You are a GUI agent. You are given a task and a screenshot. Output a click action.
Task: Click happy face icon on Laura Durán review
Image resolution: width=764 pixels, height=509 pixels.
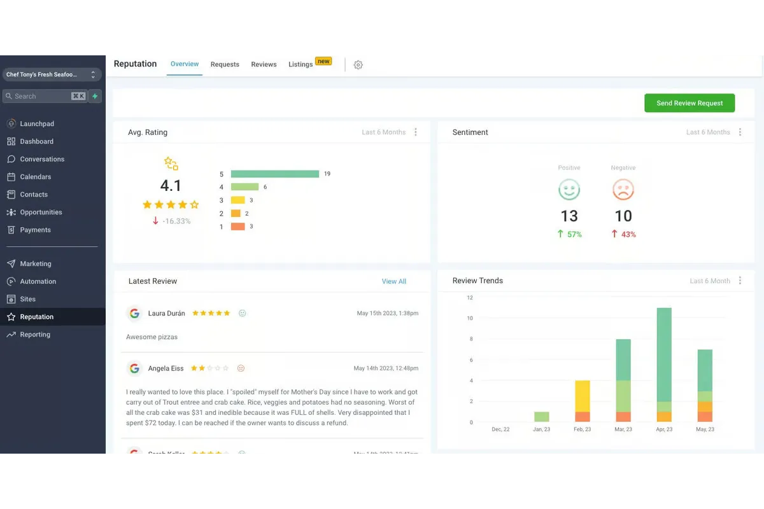pos(242,313)
